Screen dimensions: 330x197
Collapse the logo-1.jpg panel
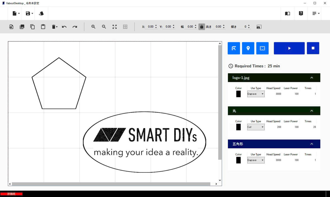coord(312,78)
